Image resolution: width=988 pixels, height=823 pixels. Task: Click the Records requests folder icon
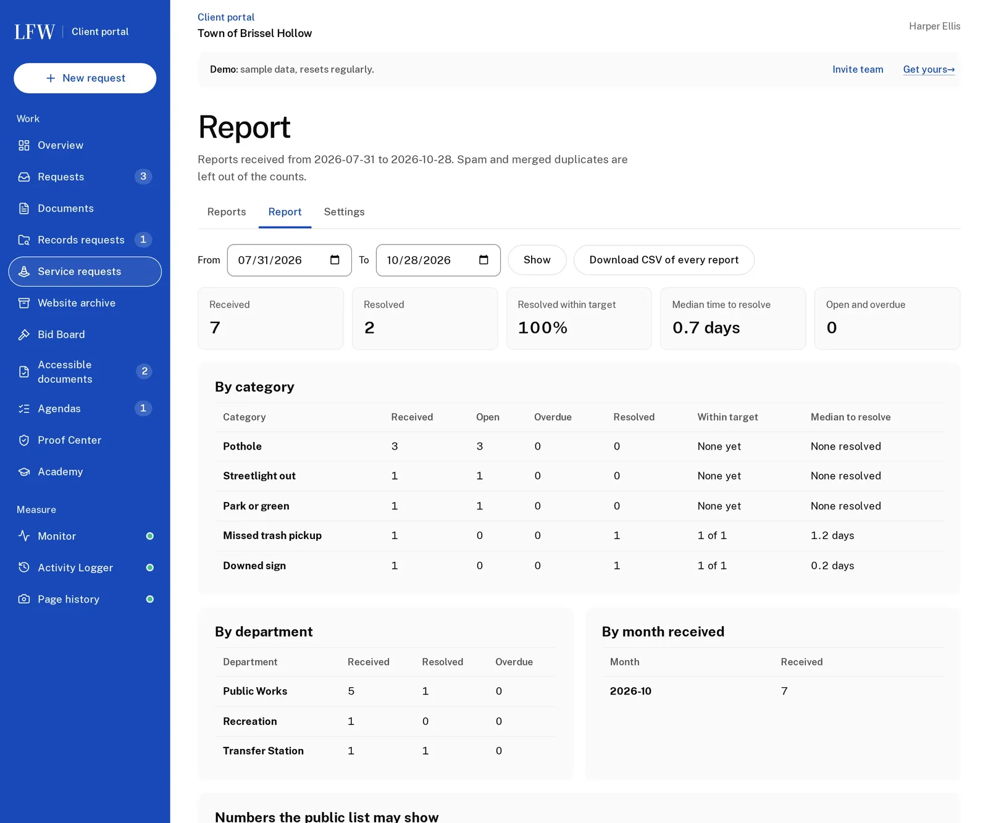tap(24, 240)
